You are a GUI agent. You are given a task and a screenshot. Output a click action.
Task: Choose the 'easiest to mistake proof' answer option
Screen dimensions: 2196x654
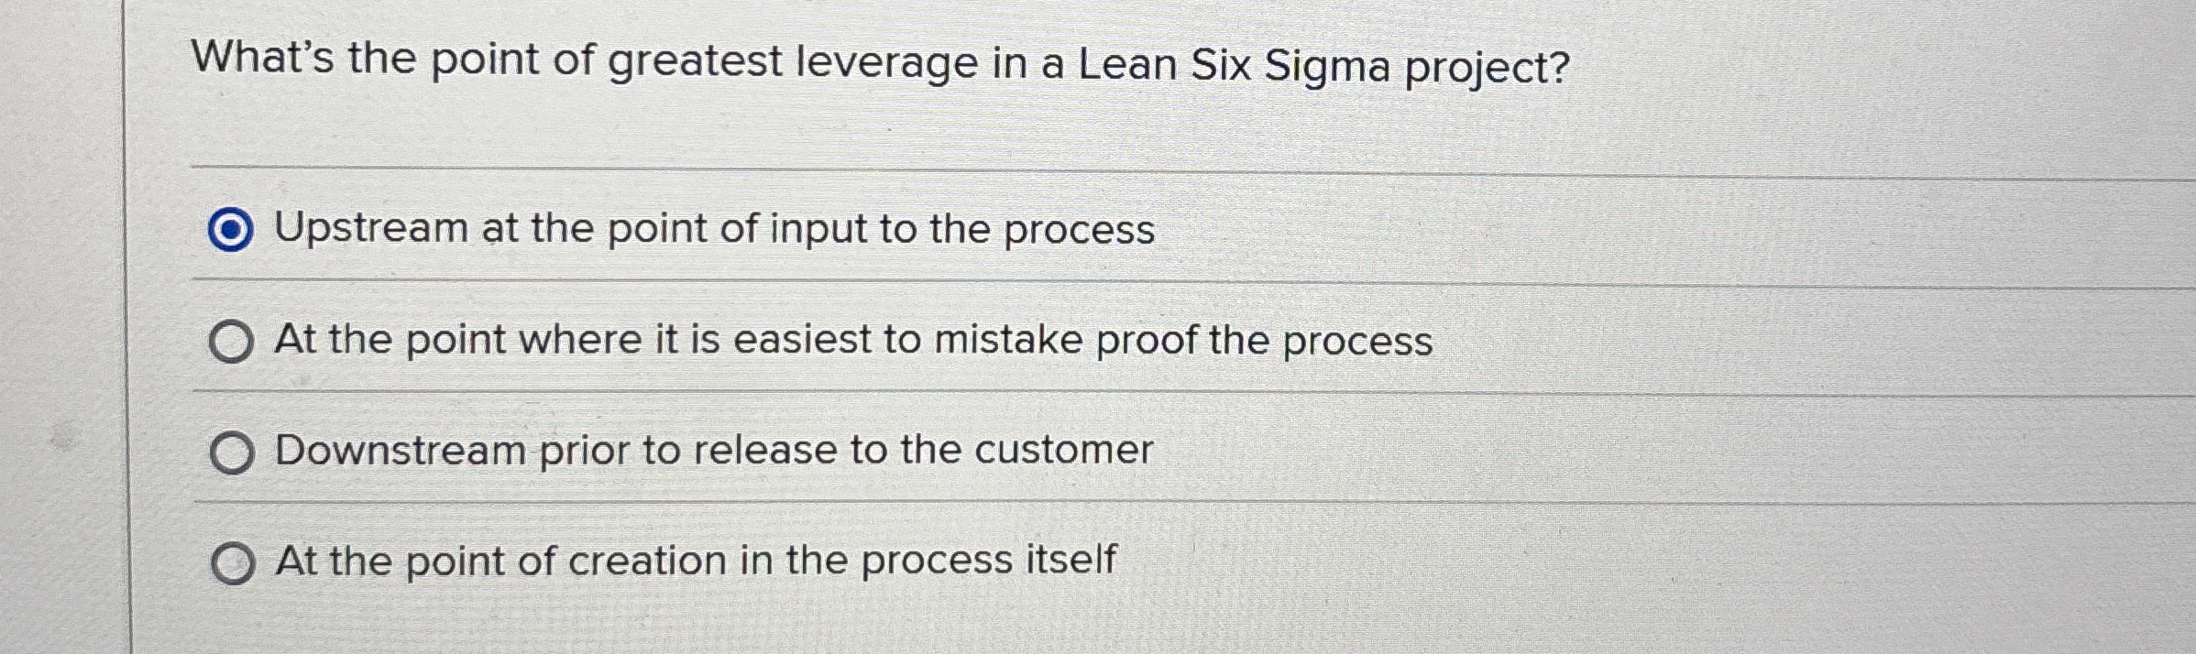tap(235, 342)
